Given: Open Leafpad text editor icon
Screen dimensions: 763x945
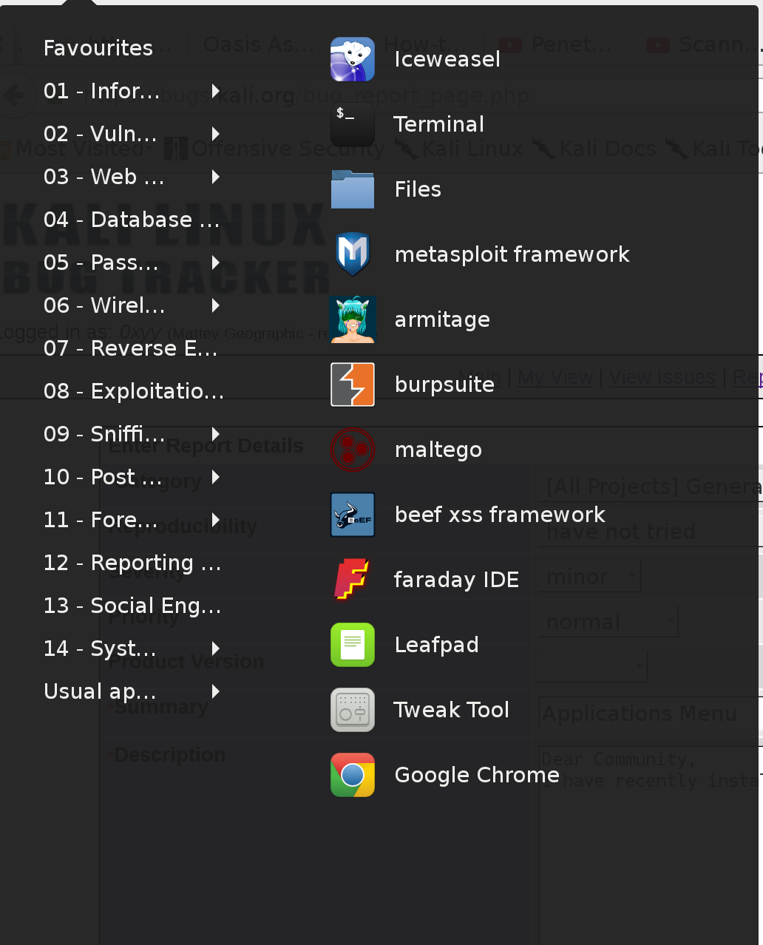Looking at the screenshot, I should [353, 645].
